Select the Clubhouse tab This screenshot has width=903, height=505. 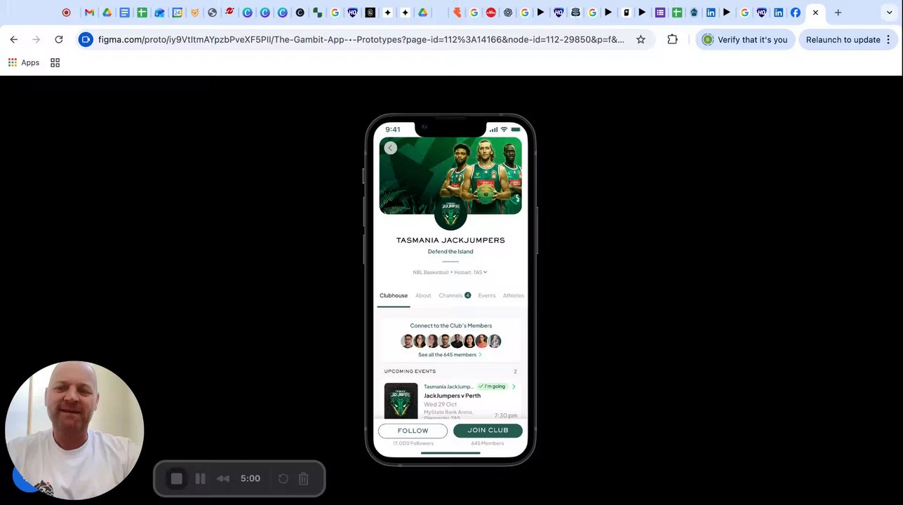394,295
